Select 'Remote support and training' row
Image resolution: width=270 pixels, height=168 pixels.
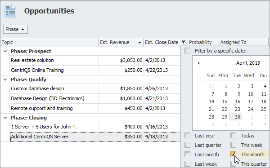click(x=95, y=108)
